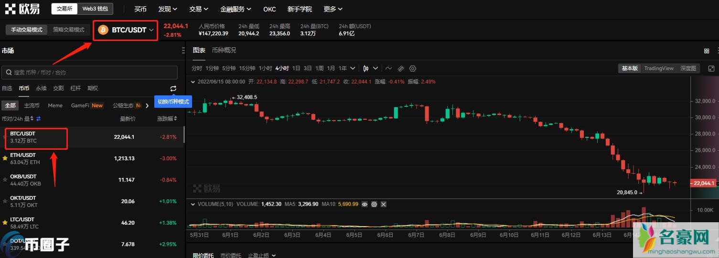The height and width of the screenshot is (258, 719).
Task: Click the candlestick chart type icon
Action: click(x=366, y=68)
